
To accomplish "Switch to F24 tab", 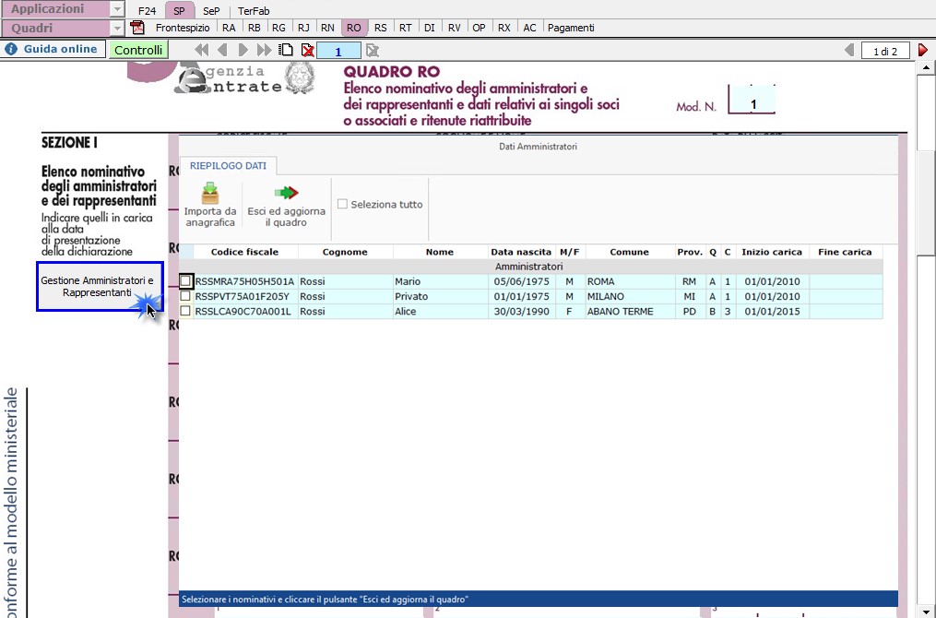I will (147, 11).
